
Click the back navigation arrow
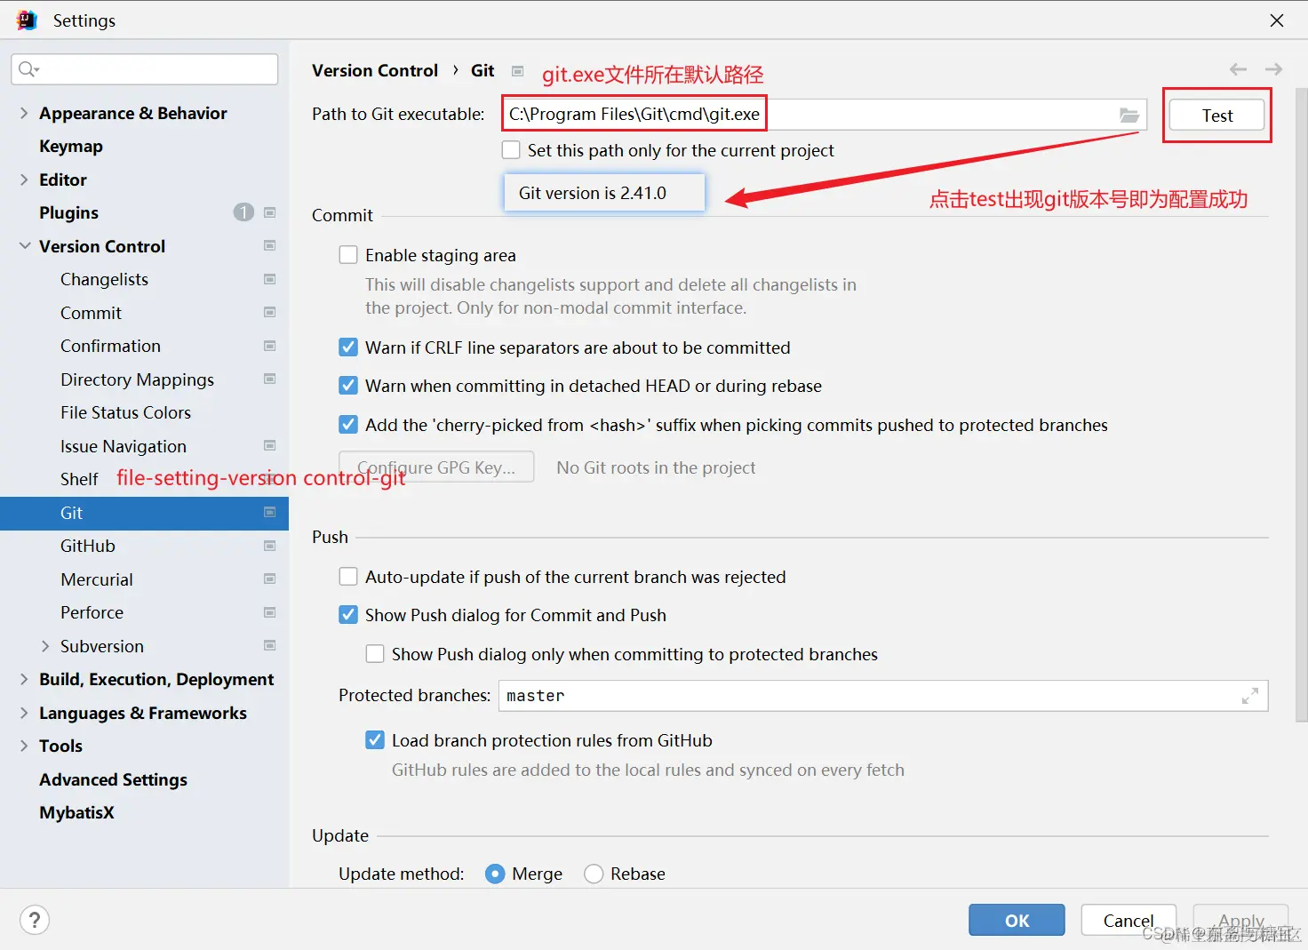tap(1238, 69)
